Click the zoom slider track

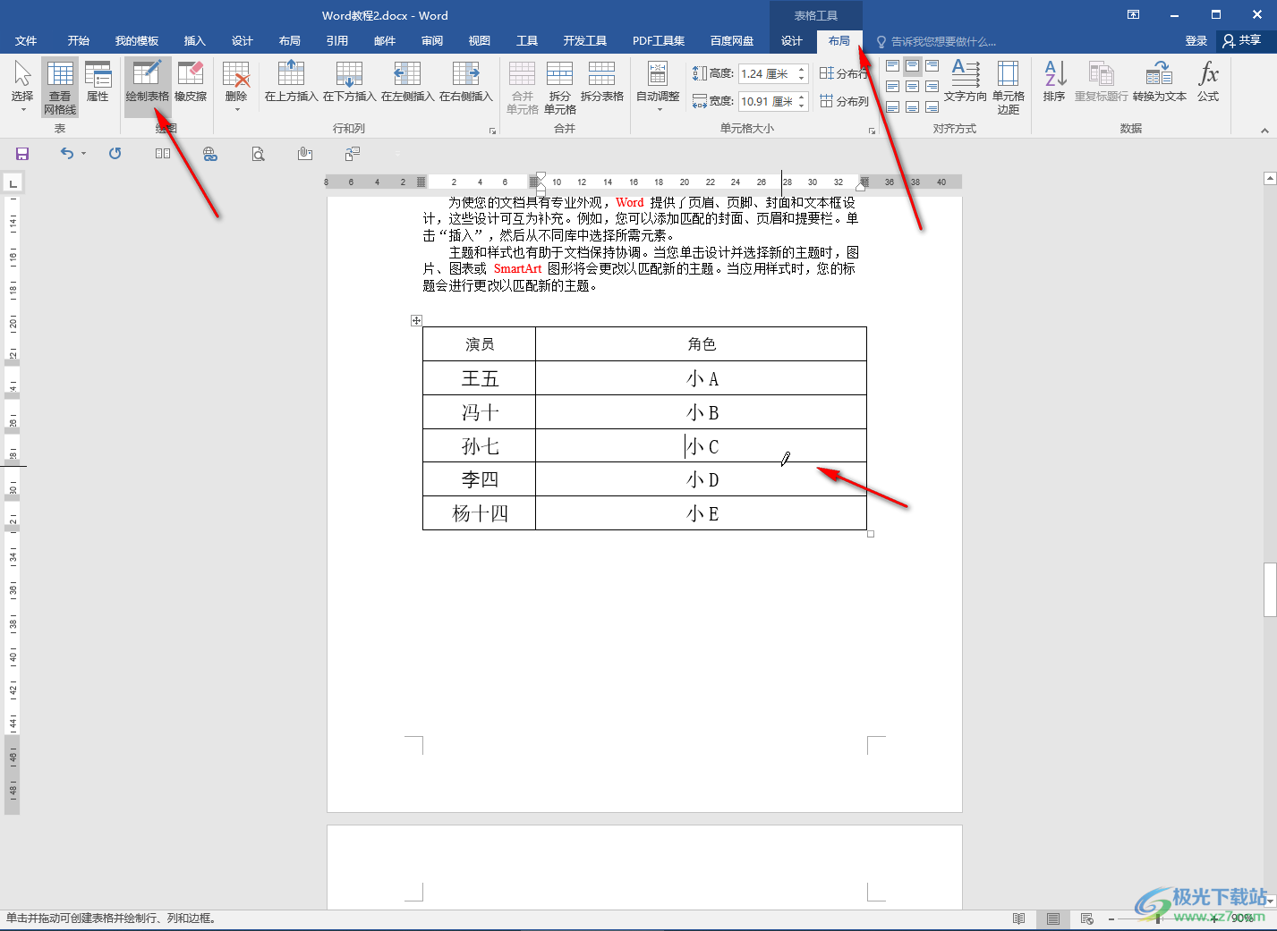(1162, 918)
